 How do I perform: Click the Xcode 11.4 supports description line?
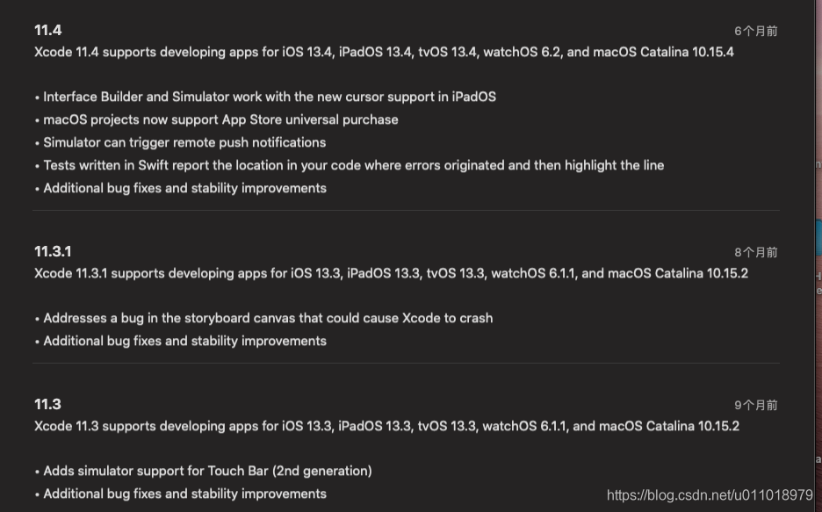(x=384, y=53)
